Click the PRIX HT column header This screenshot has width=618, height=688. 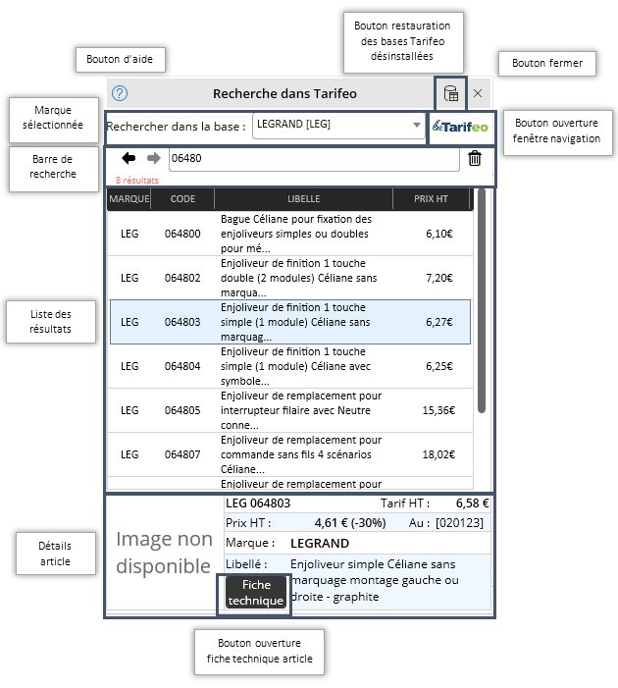coord(431,199)
